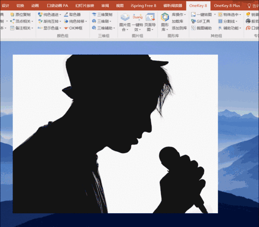Click the lightbulb icon beside 锐普
This screenshot has height=227, width=259.
click(x=248, y=15)
